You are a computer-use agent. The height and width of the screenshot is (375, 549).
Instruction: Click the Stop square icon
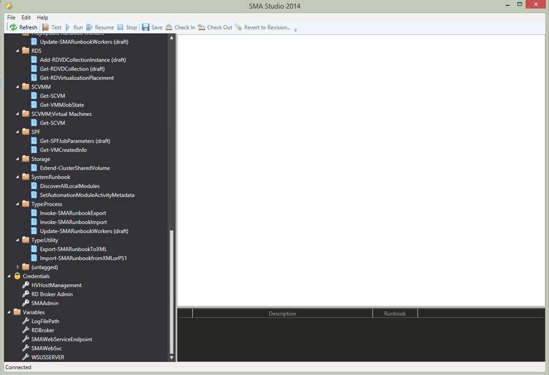pyautogui.click(x=121, y=27)
